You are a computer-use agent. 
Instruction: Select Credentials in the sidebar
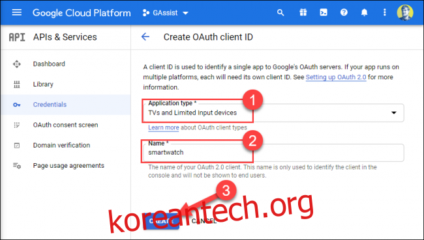tap(65, 105)
